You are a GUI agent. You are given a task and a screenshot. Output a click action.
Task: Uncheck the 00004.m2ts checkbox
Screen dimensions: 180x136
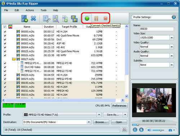click(5, 47)
